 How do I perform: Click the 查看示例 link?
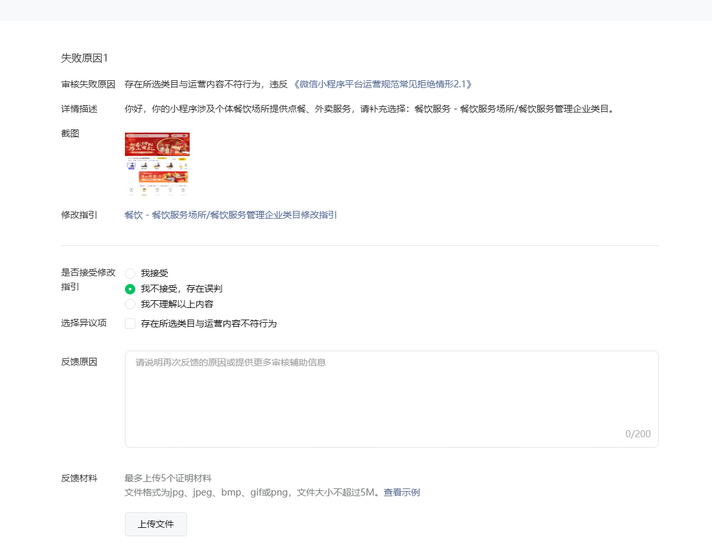coord(401,492)
